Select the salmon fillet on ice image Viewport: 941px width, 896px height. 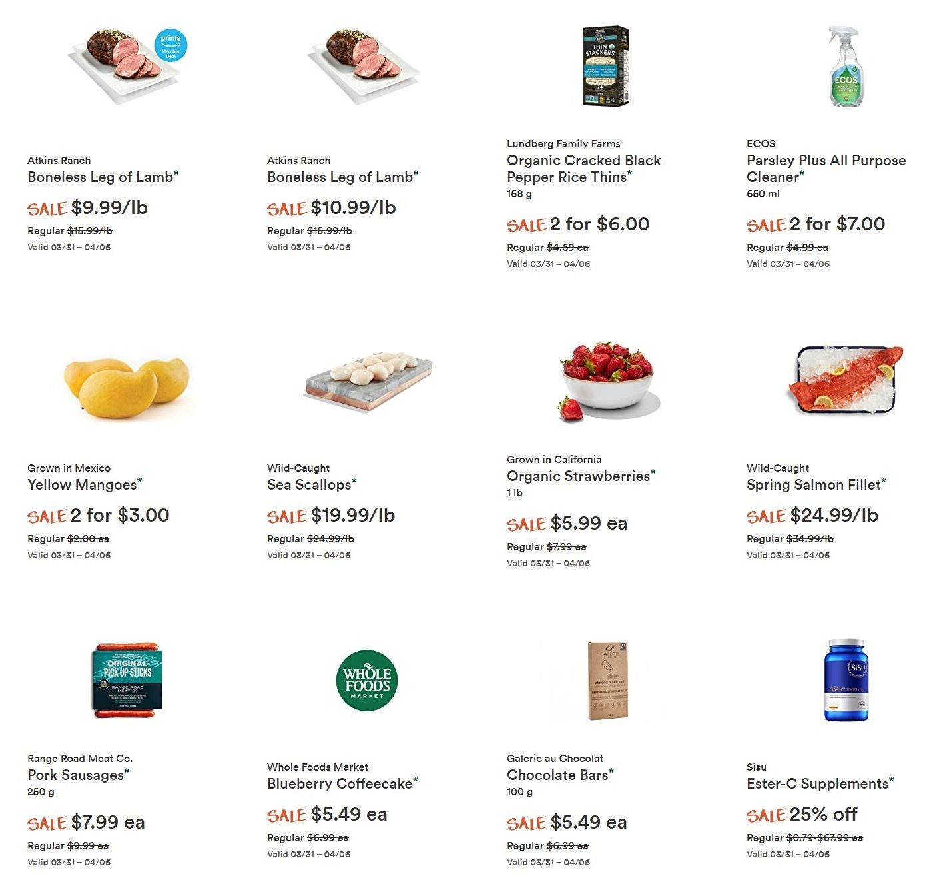(846, 380)
